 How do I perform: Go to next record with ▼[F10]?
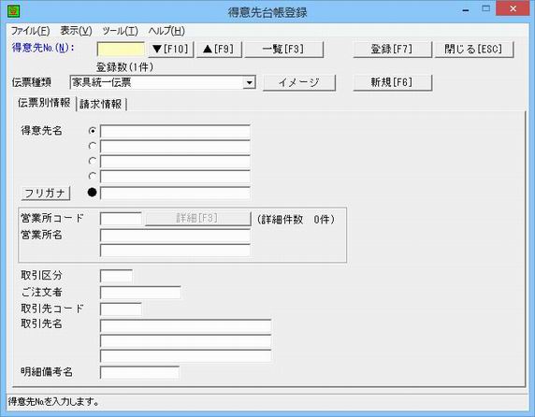(171, 50)
